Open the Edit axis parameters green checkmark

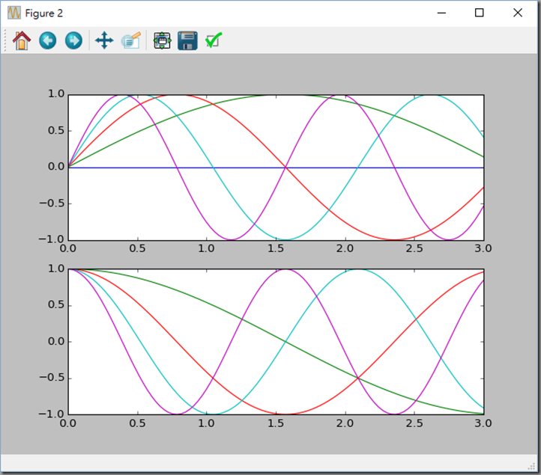(214, 40)
